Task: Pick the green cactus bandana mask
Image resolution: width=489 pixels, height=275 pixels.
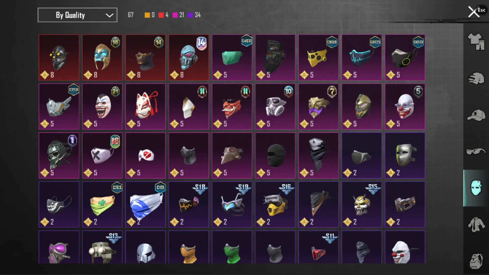Action: (102, 204)
